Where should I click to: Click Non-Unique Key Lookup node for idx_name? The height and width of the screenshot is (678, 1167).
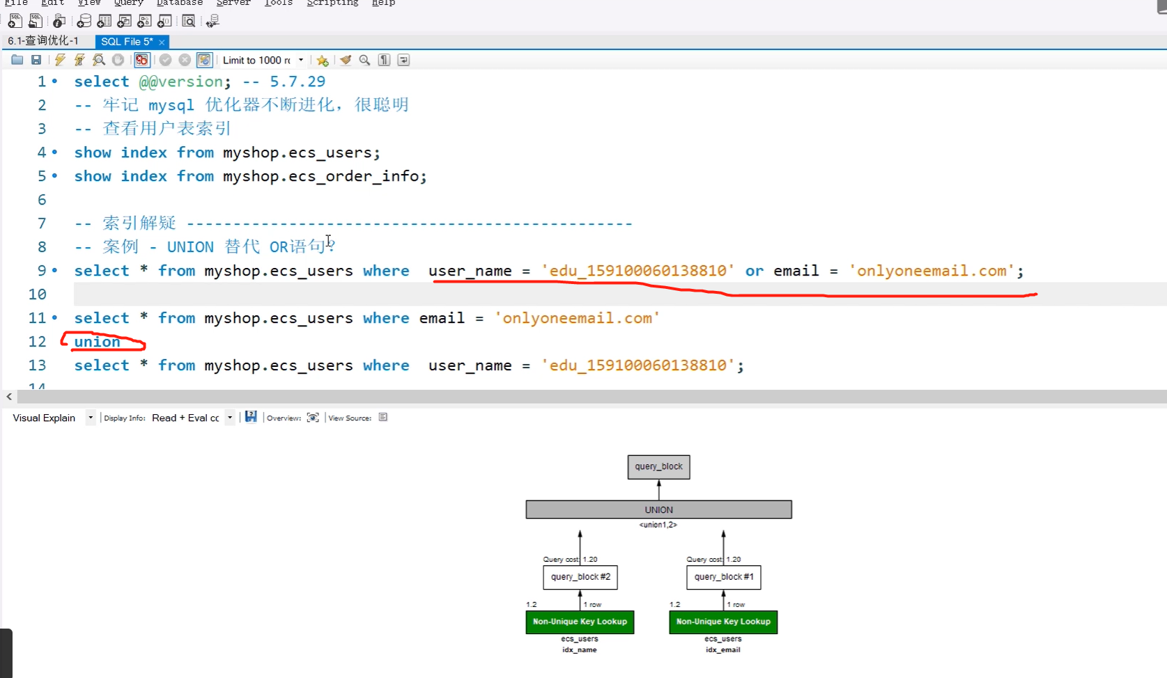pos(580,622)
